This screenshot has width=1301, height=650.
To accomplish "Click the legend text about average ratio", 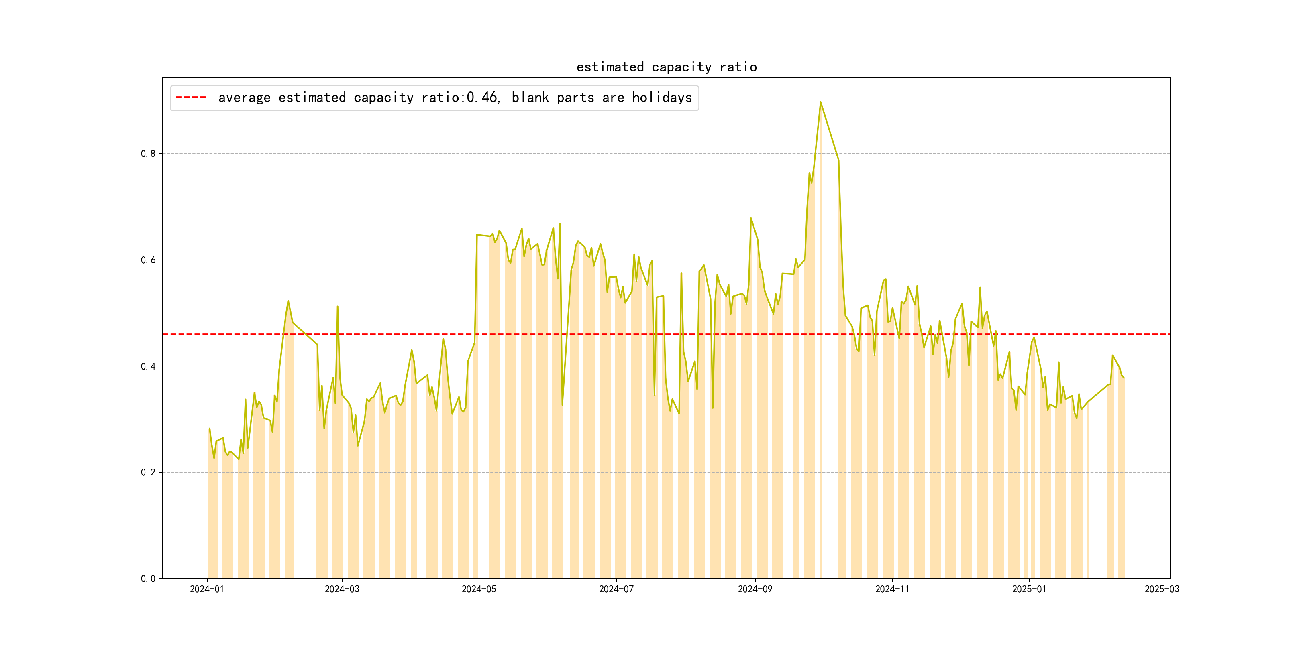I will 455,97.
